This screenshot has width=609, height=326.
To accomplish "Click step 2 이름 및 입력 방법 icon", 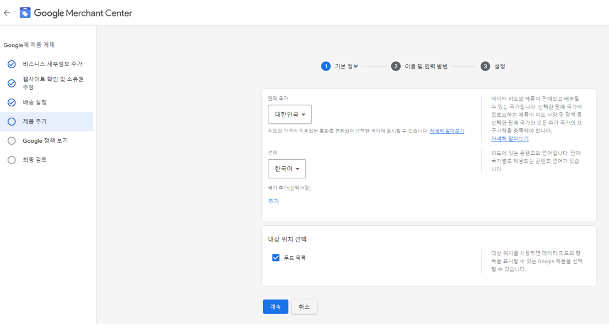I will tap(396, 66).
